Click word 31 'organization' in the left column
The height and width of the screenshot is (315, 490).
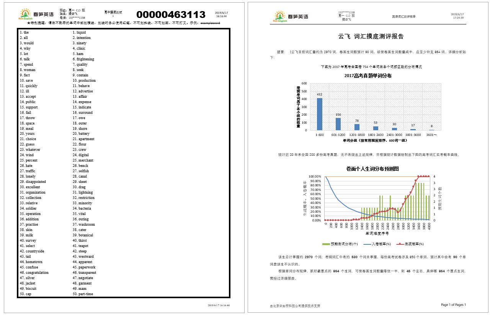tap(33, 192)
